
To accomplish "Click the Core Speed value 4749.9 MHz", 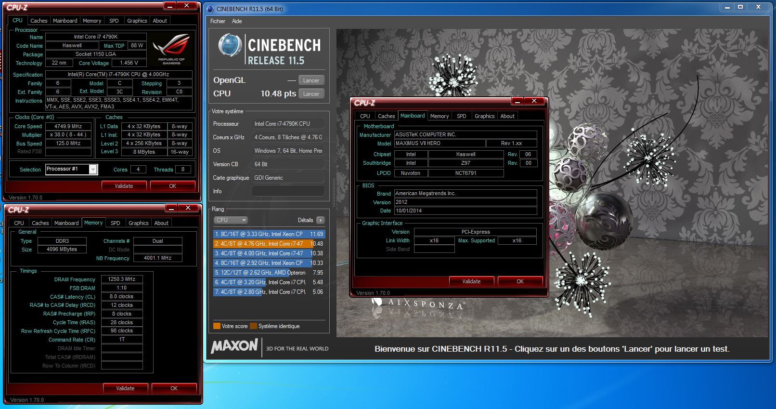I will (x=68, y=126).
